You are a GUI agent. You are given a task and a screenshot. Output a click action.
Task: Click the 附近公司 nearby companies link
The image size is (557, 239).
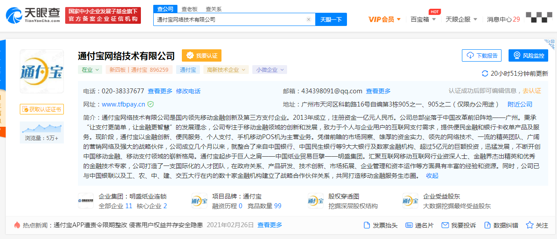[520, 104]
